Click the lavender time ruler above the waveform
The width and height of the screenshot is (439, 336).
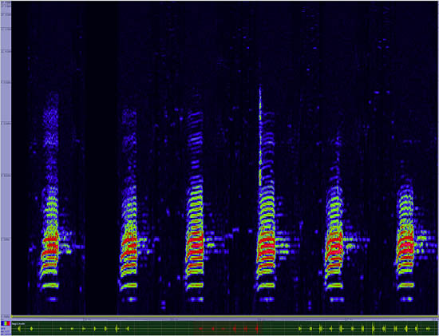[224, 319]
